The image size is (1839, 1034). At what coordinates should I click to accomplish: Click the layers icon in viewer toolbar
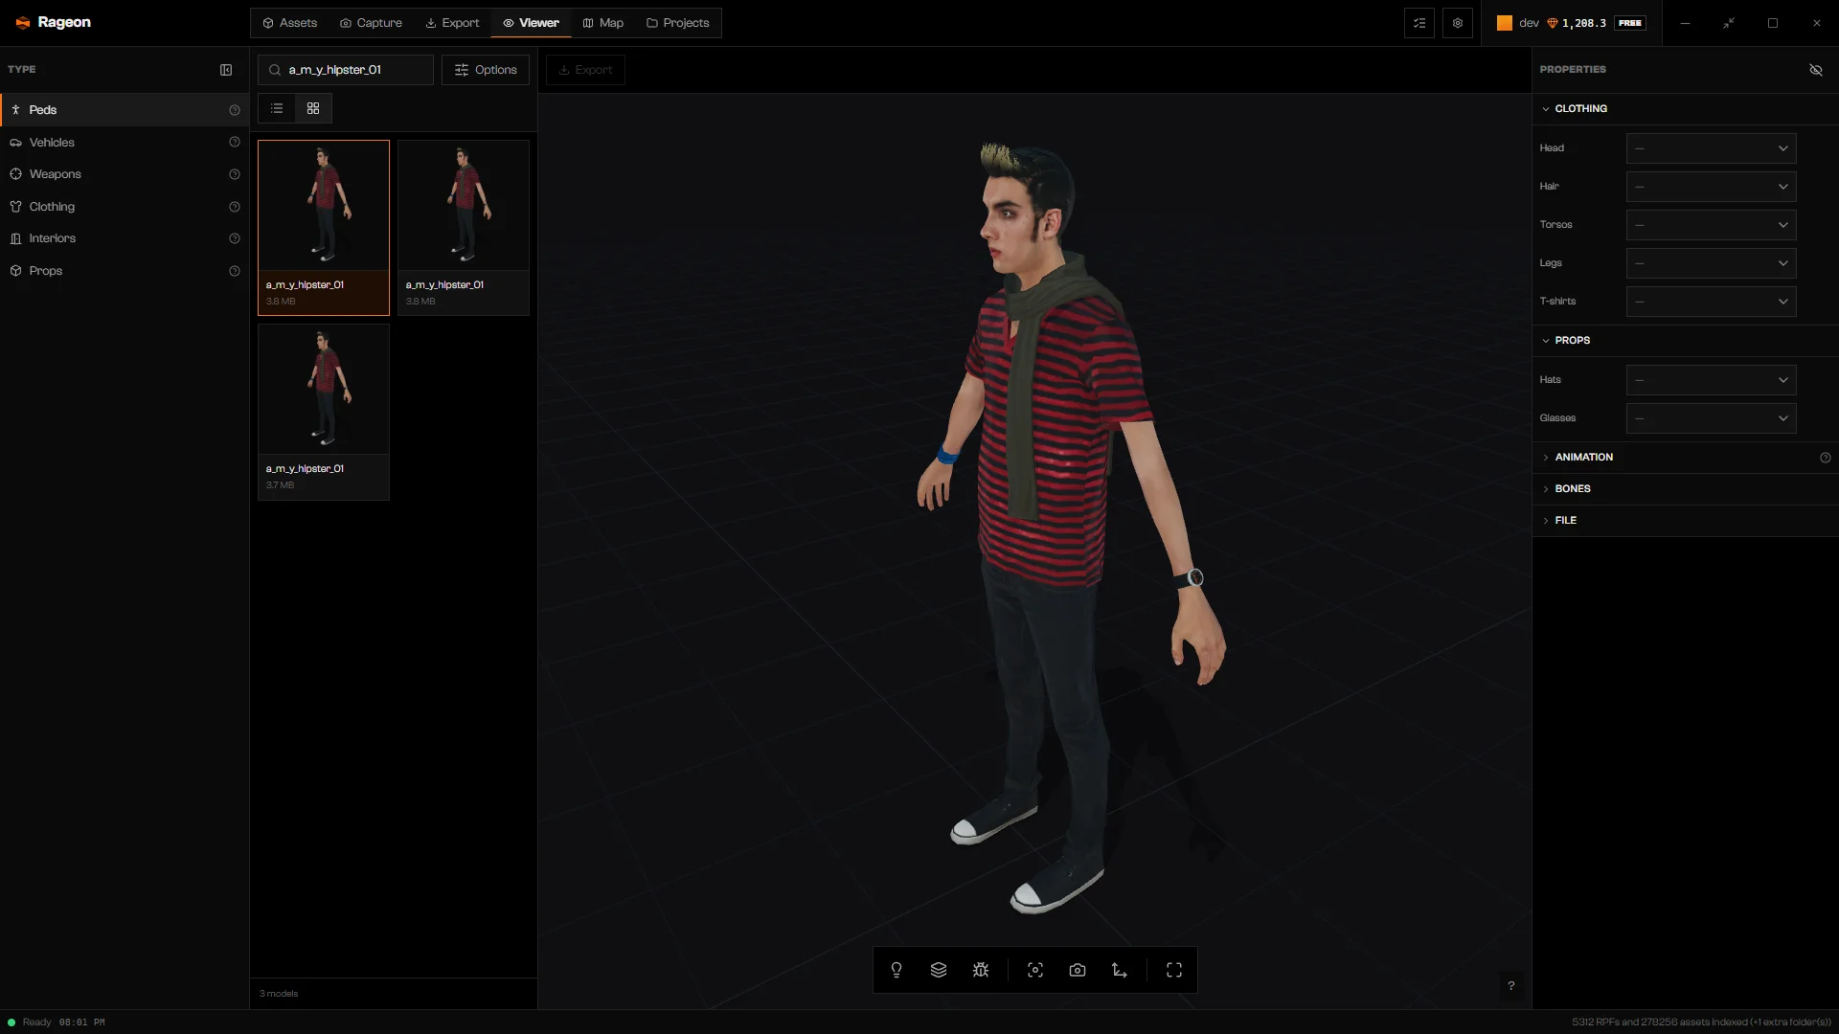(x=939, y=970)
